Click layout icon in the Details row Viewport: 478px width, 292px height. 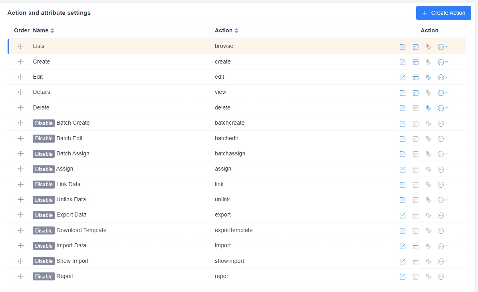pyautogui.click(x=415, y=93)
